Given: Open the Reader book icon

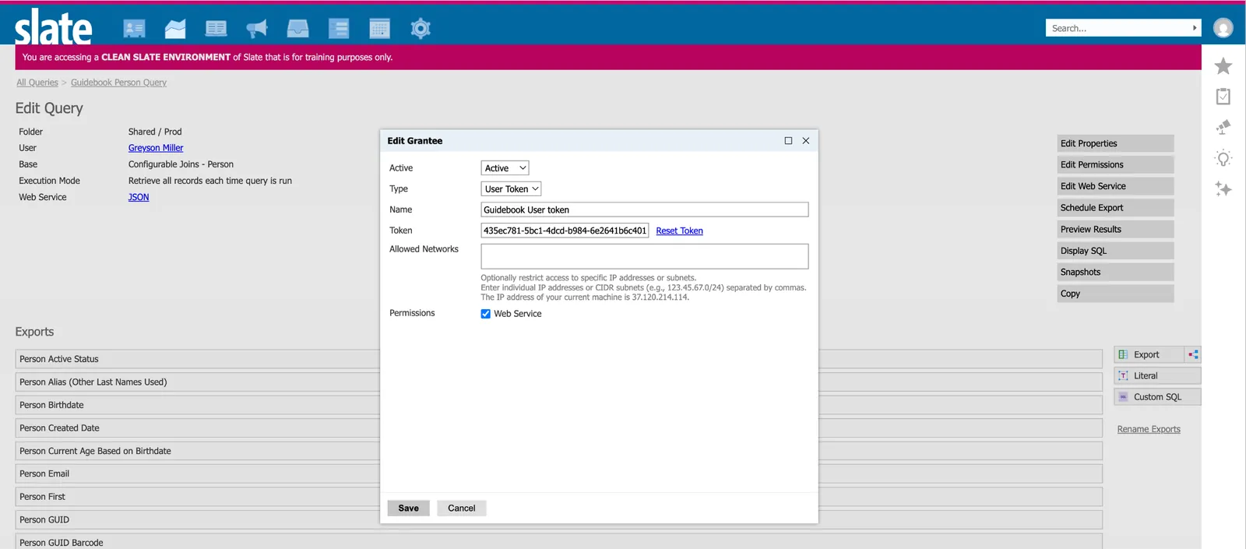Looking at the screenshot, I should click(216, 29).
